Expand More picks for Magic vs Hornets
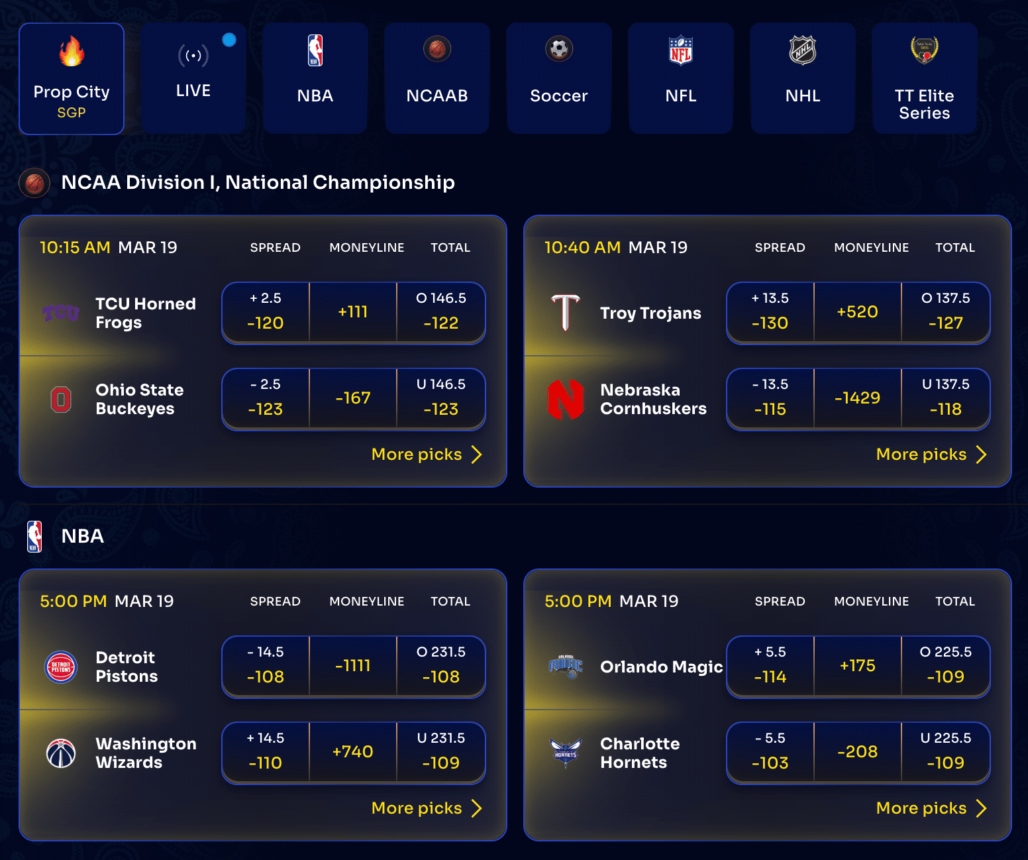The image size is (1028, 860). coord(931,808)
